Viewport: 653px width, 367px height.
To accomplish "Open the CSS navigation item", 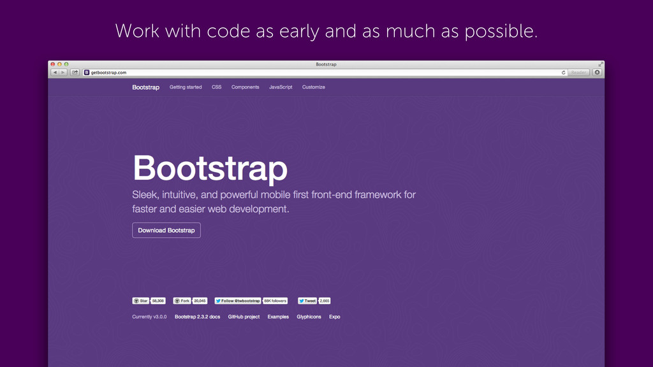I will (x=217, y=87).
